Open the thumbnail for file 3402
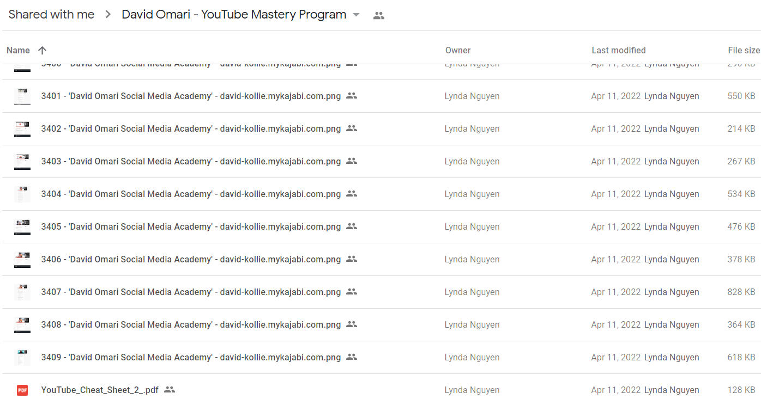The image size is (761, 399). click(22, 129)
